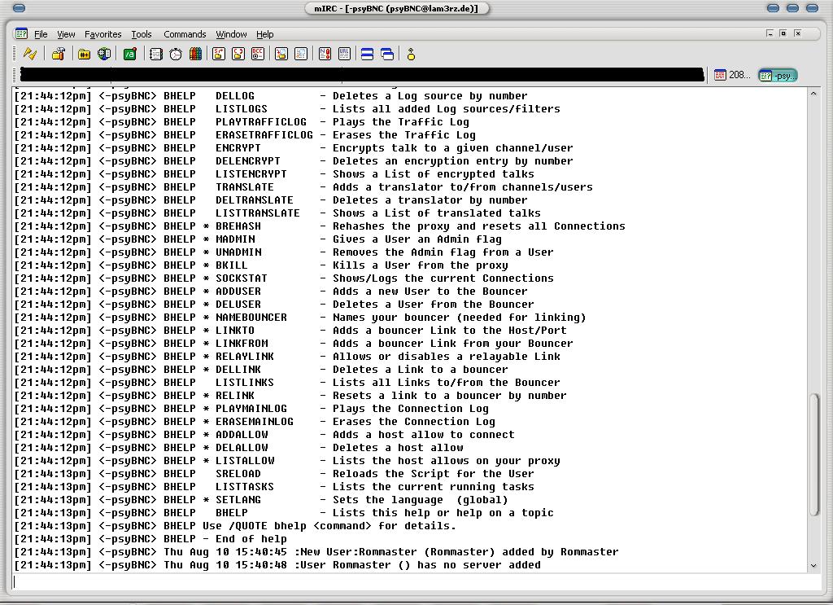
Task: Click the MADMIN help line
Action: pyautogui.click(x=258, y=239)
